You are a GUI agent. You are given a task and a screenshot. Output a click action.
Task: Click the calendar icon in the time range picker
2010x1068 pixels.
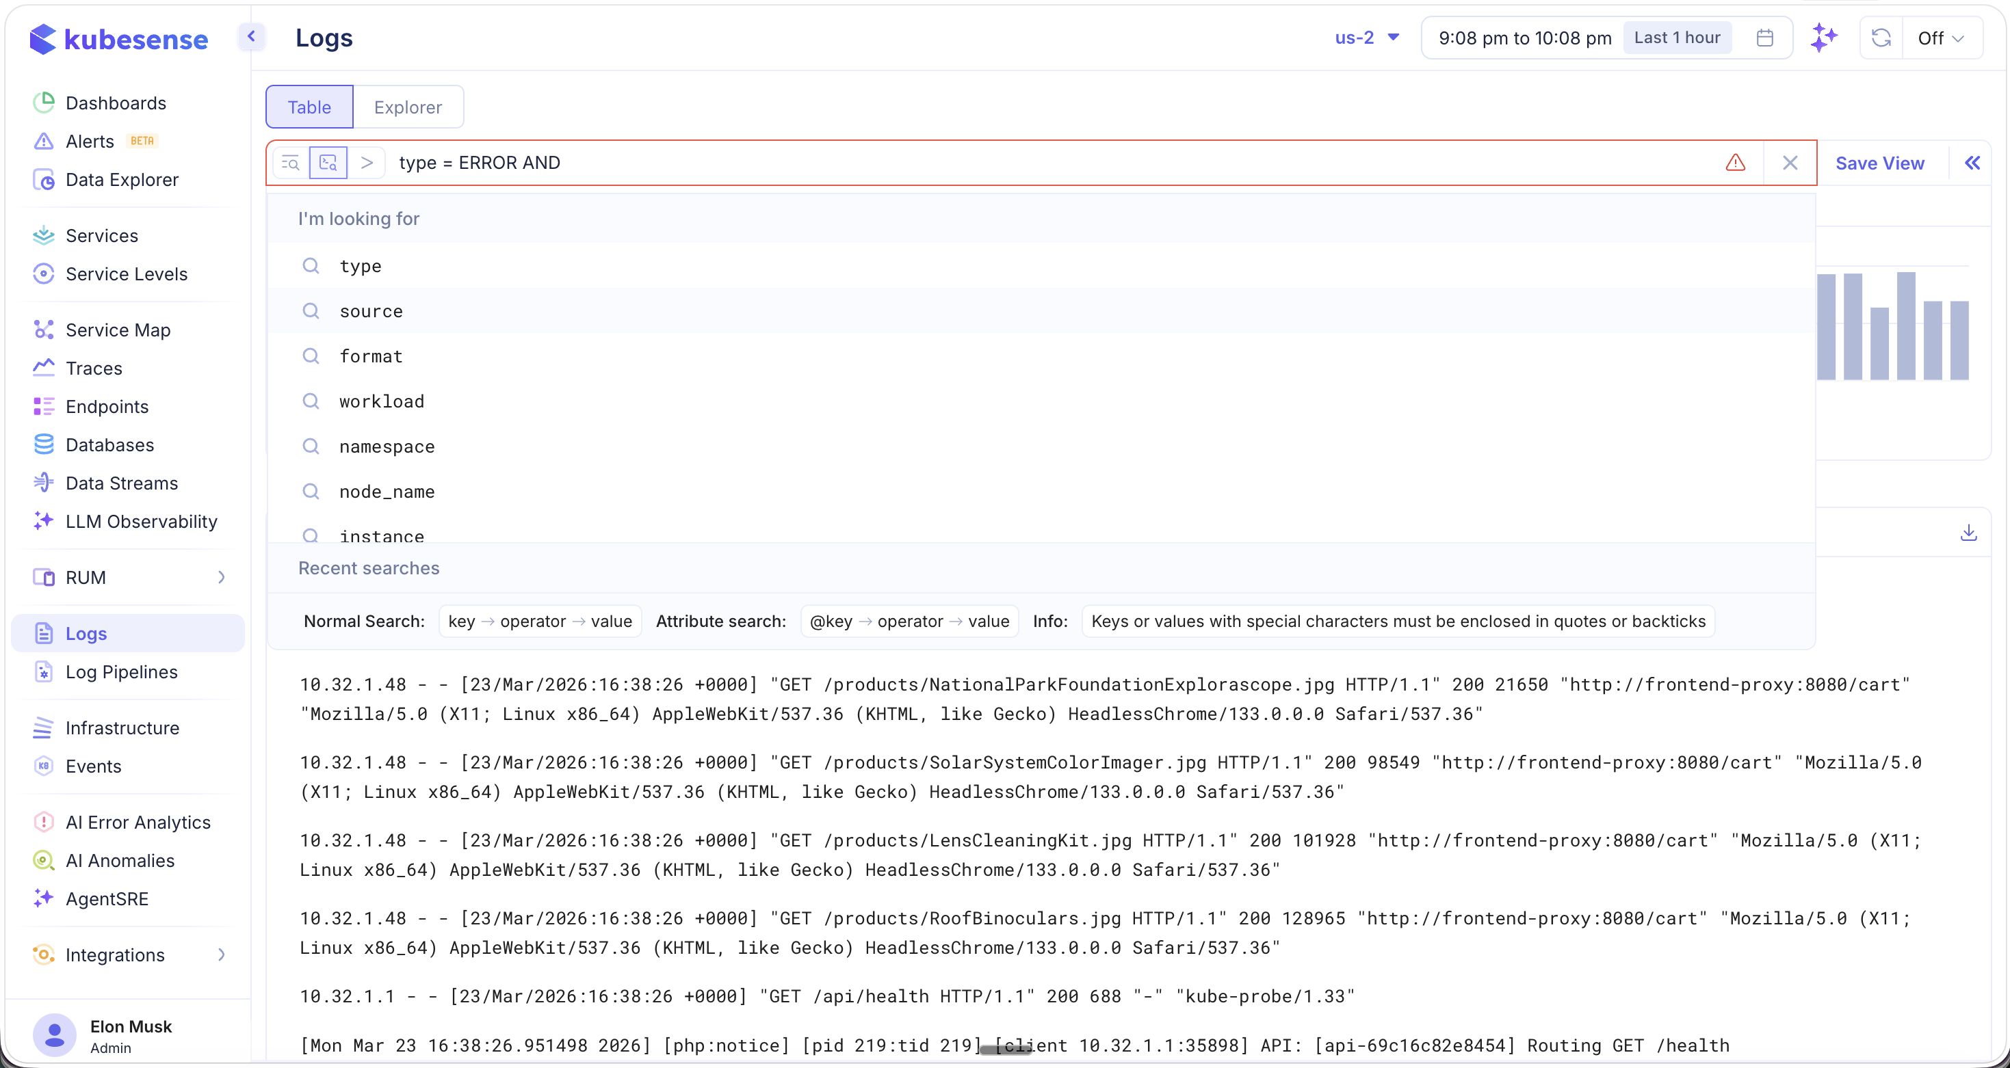click(x=1765, y=38)
